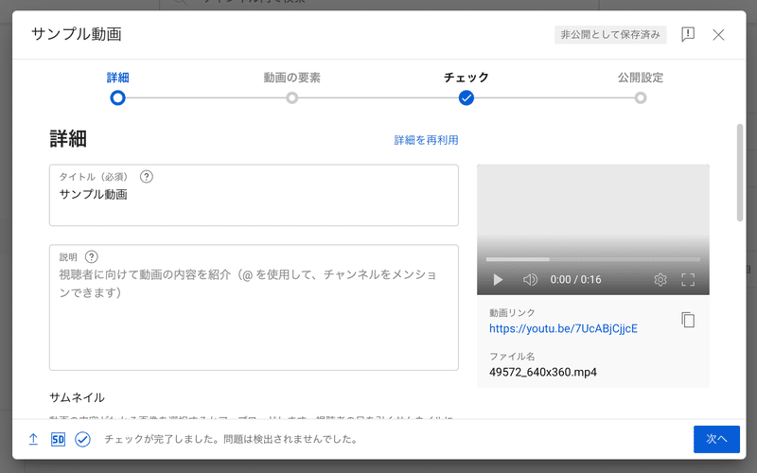Close the サンプル動画 upload dialog
The image size is (757, 473).
pyautogui.click(x=718, y=35)
